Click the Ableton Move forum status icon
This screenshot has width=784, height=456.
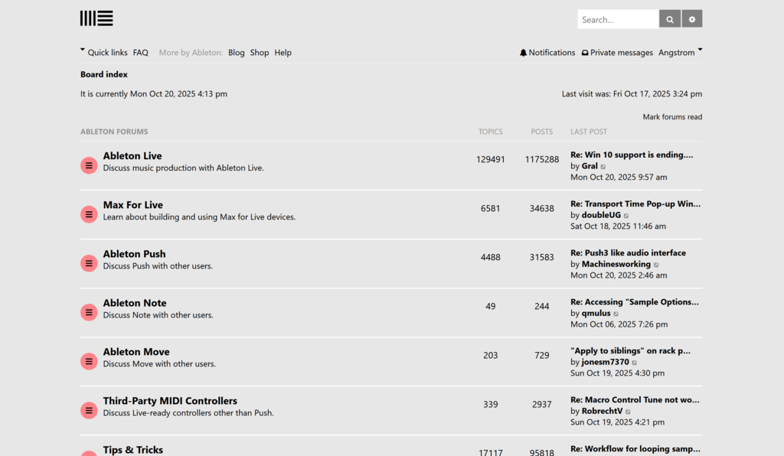[x=89, y=361]
